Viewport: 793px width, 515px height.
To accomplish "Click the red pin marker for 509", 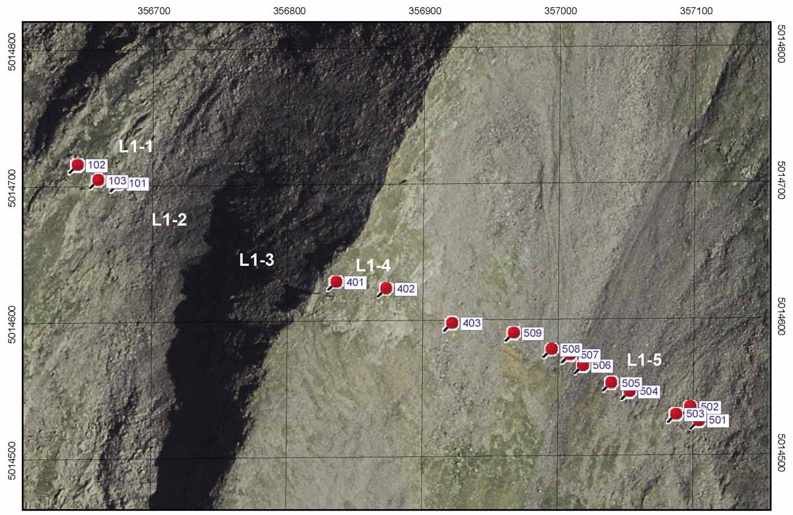I will coord(513,332).
